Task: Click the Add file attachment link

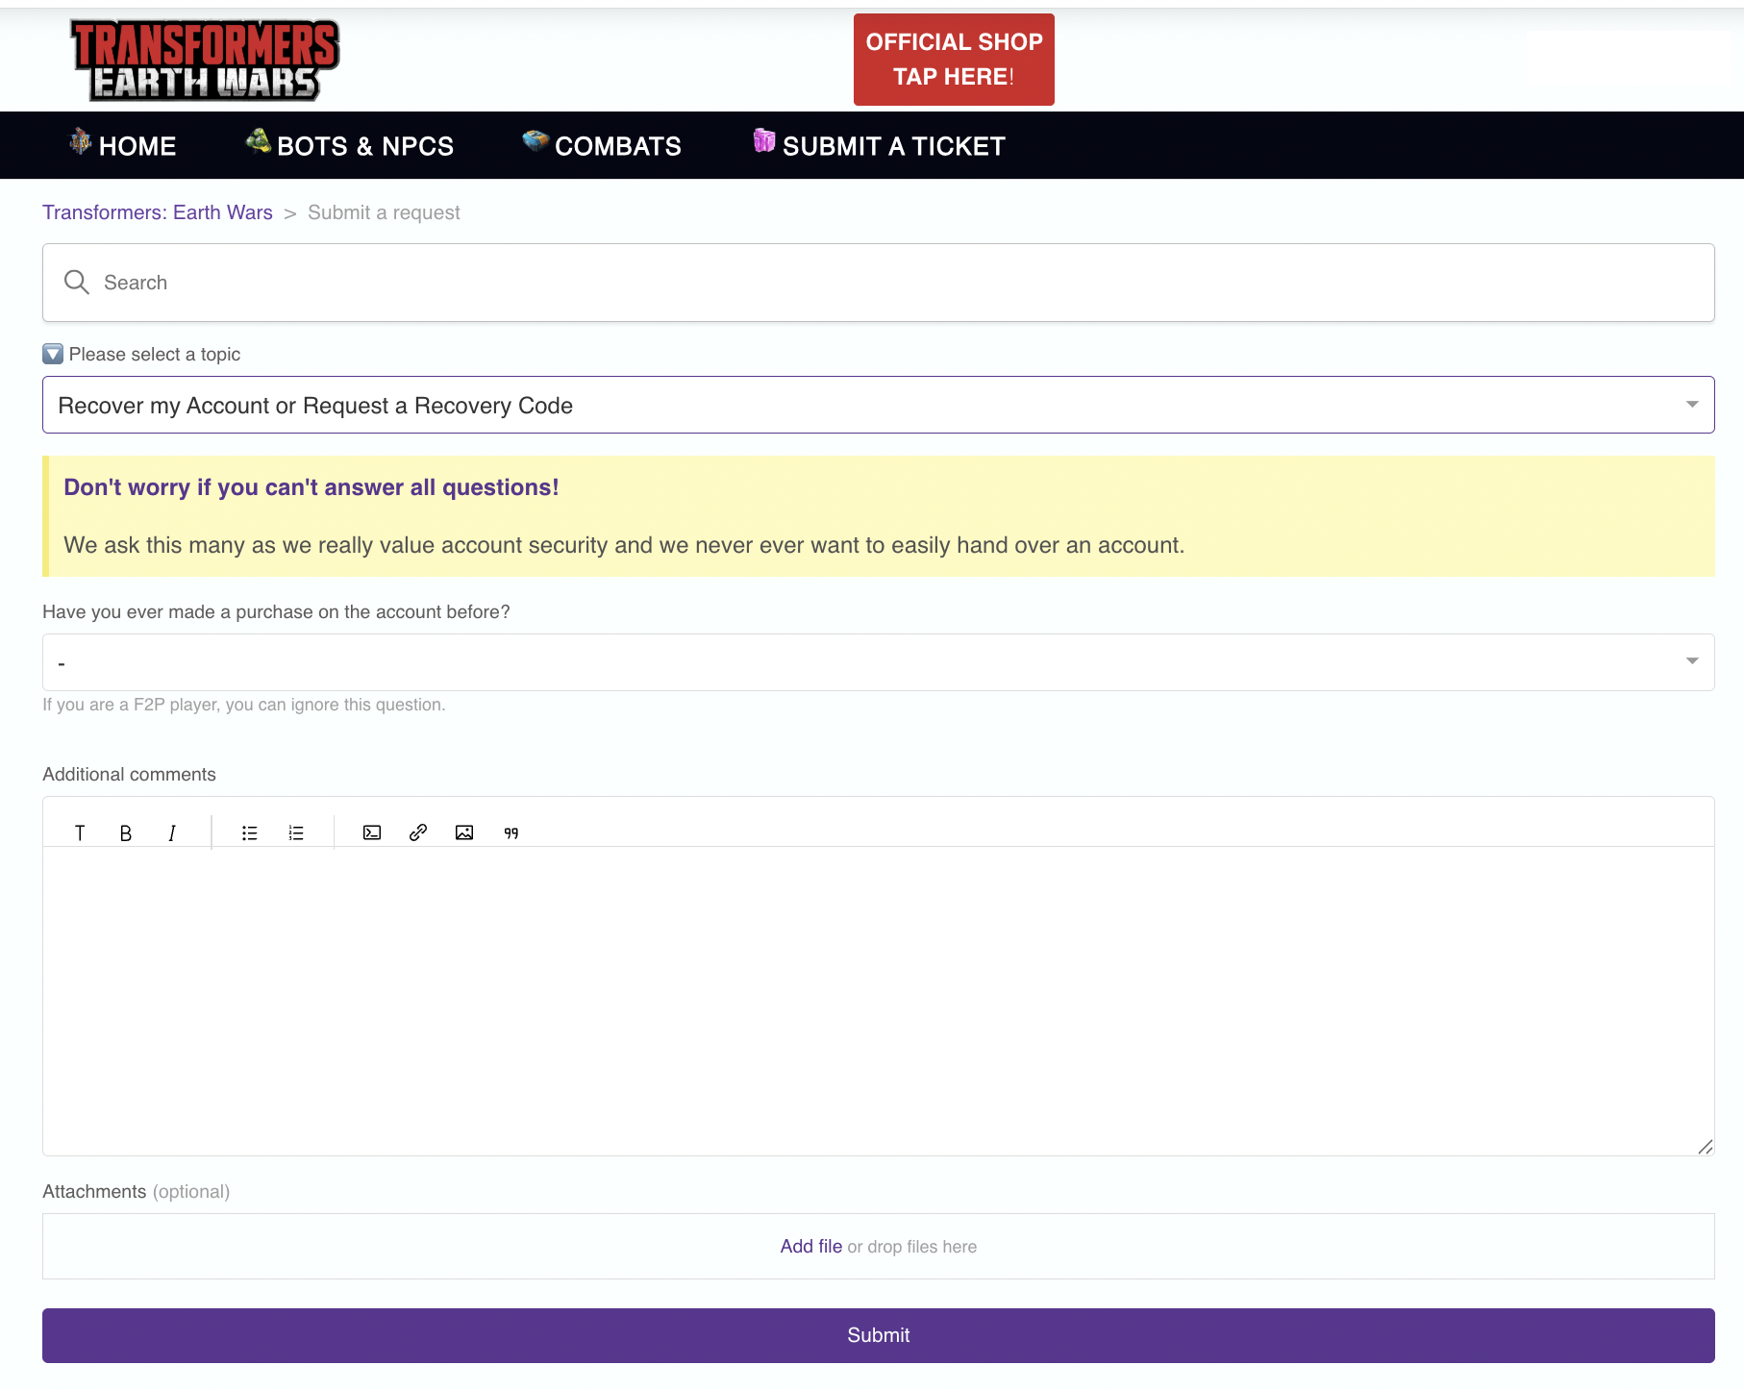Action: click(810, 1246)
